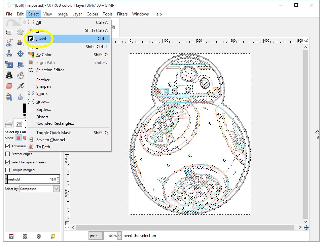323x242 pixels.
Task: Open the Image menu
Action: point(62,14)
